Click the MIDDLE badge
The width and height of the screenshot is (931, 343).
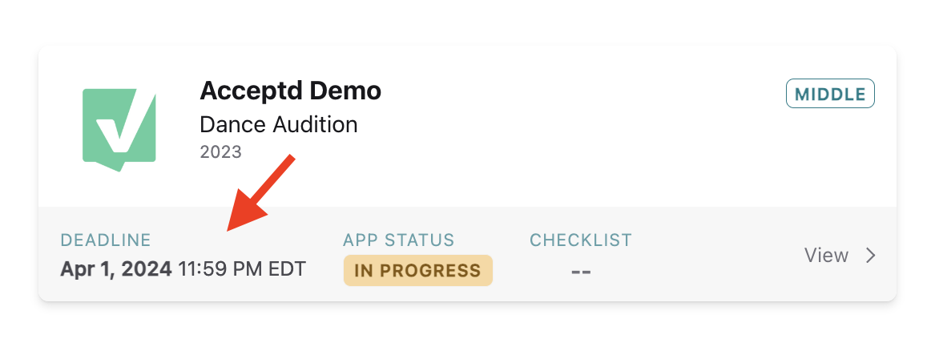[x=830, y=94]
